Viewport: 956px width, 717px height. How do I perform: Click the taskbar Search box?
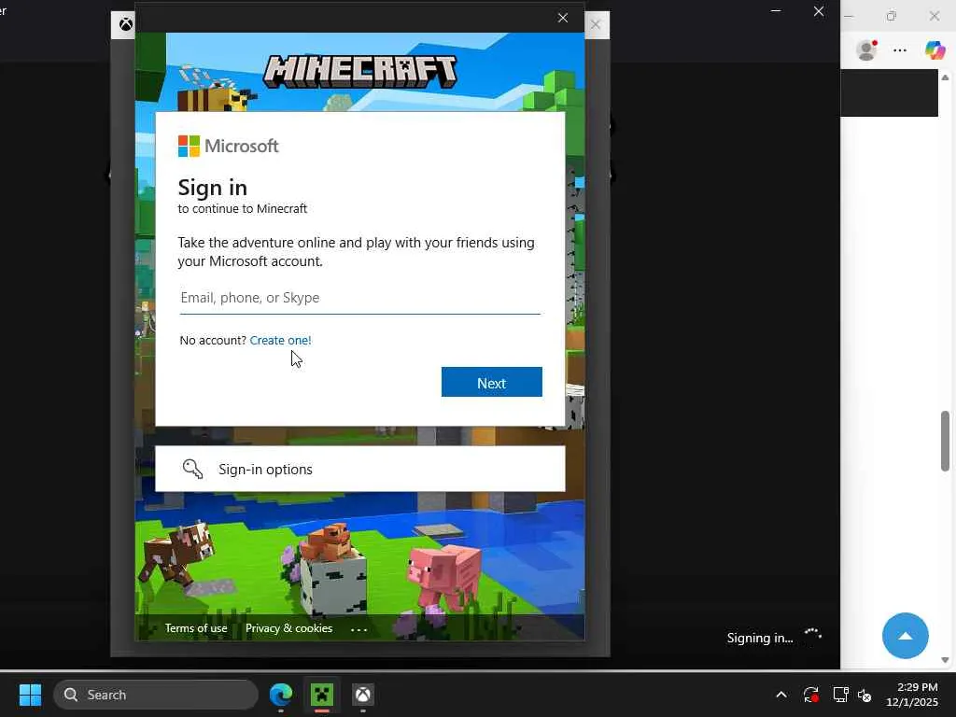(156, 695)
